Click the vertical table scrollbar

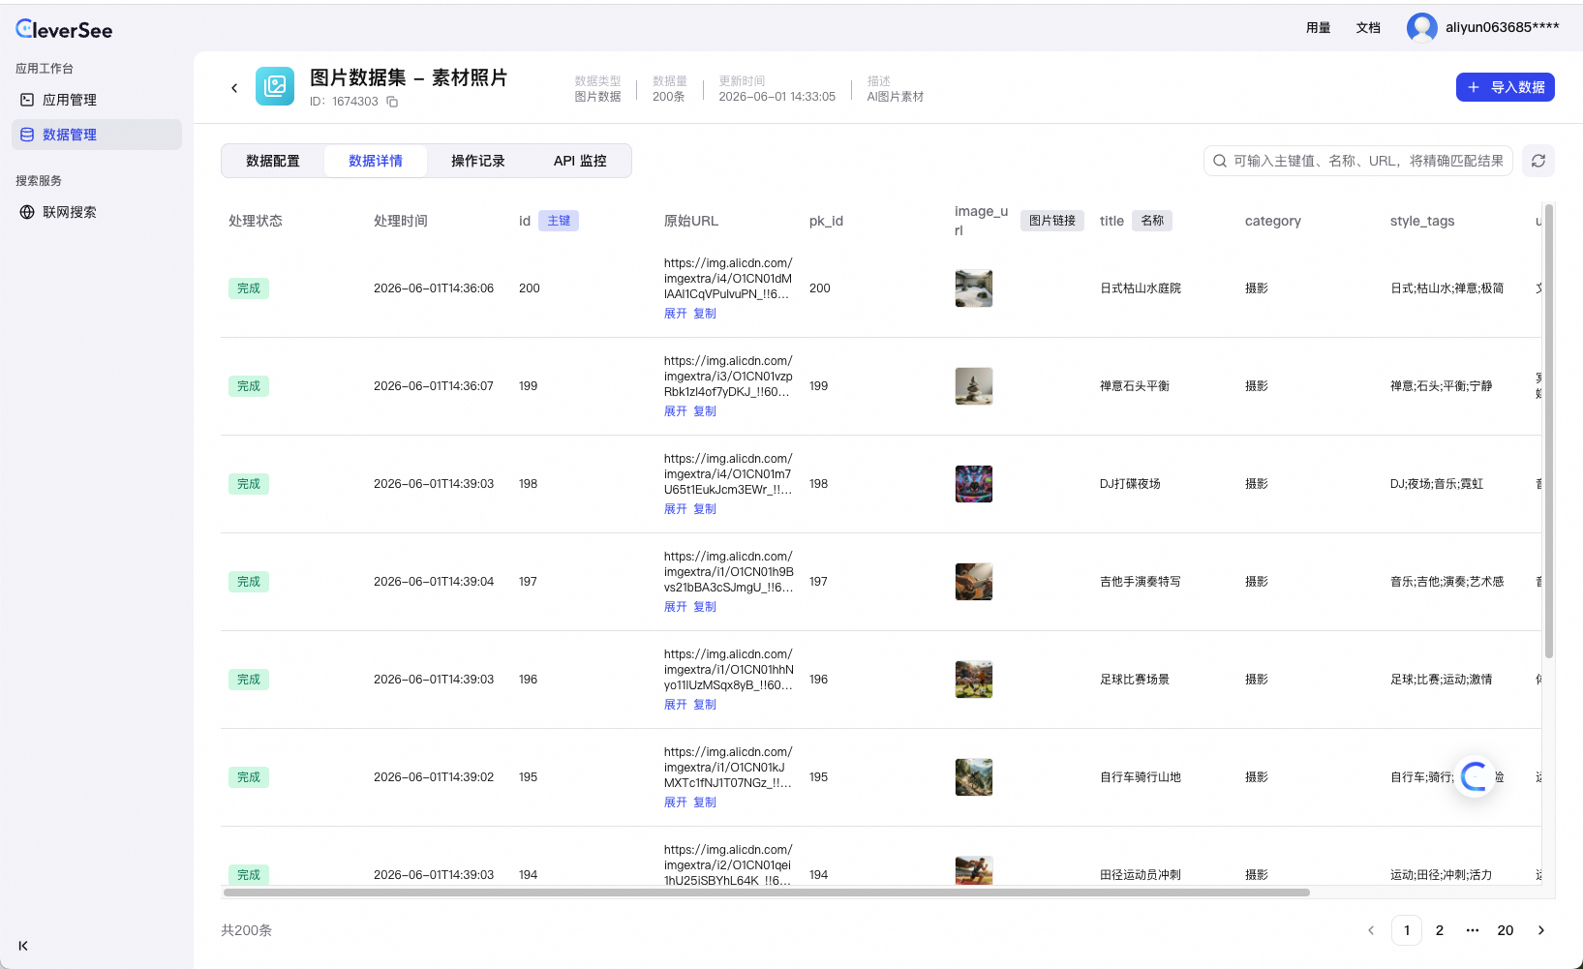click(x=1549, y=431)
